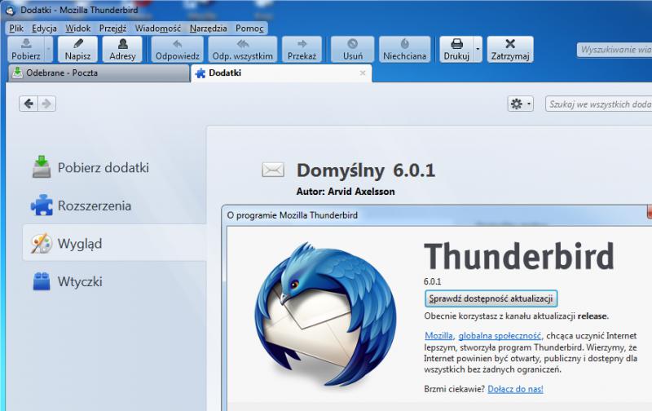Screen dimensions: 652x411
Task: Open the Mozilla link in the About dialog
Action: click(438, 336)
